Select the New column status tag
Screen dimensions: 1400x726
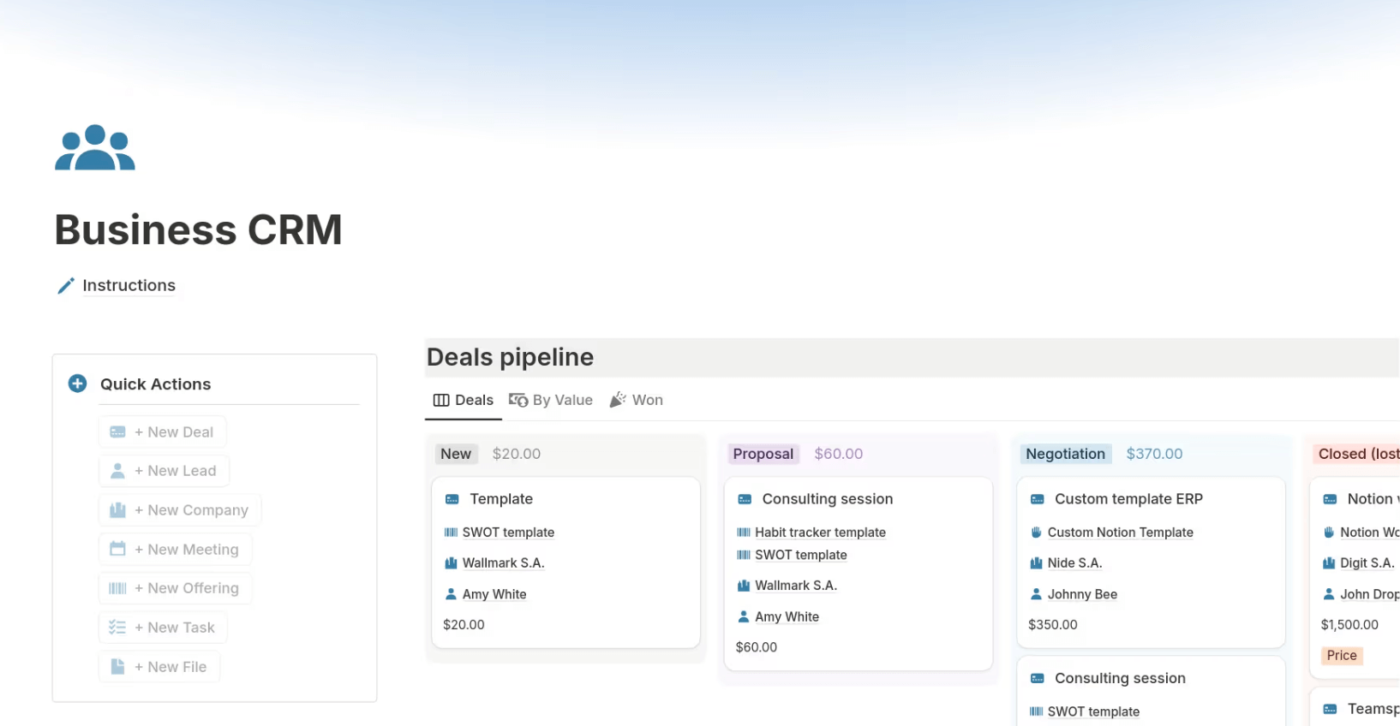click(x=456, y=454)
